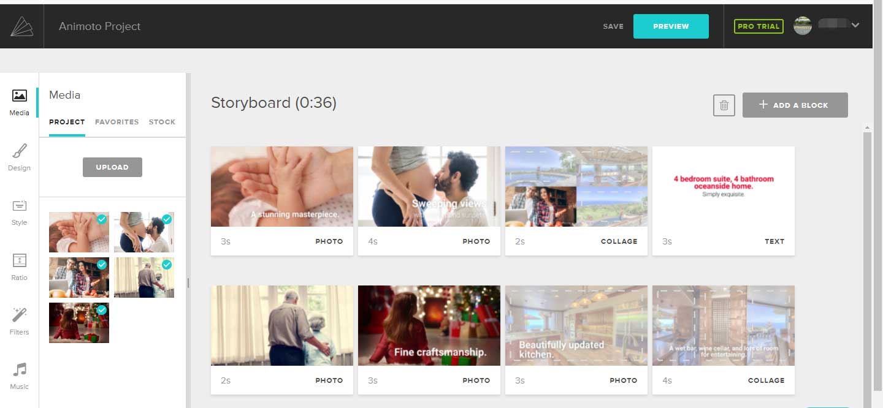The image size is (883, 408).
Task: Open the Stock media tab
Action: coord(162,122)
